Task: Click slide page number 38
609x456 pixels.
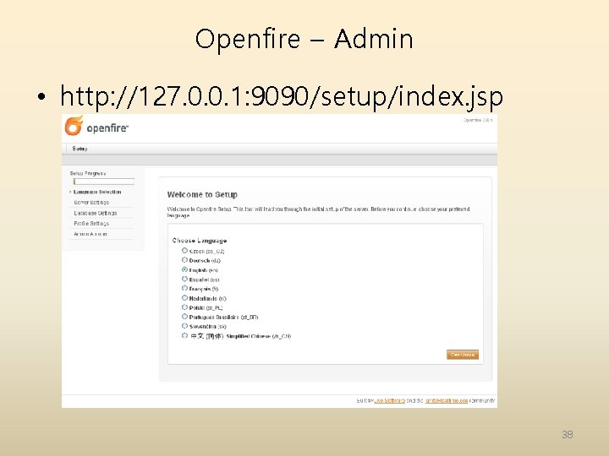Action: [568, 434]
